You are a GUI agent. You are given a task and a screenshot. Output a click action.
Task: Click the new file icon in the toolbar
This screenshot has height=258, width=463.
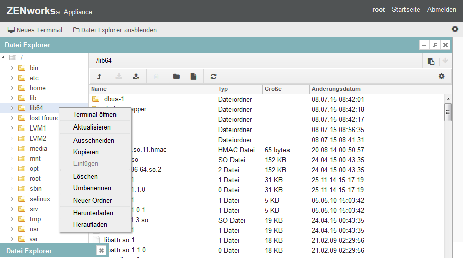[193, 77]
